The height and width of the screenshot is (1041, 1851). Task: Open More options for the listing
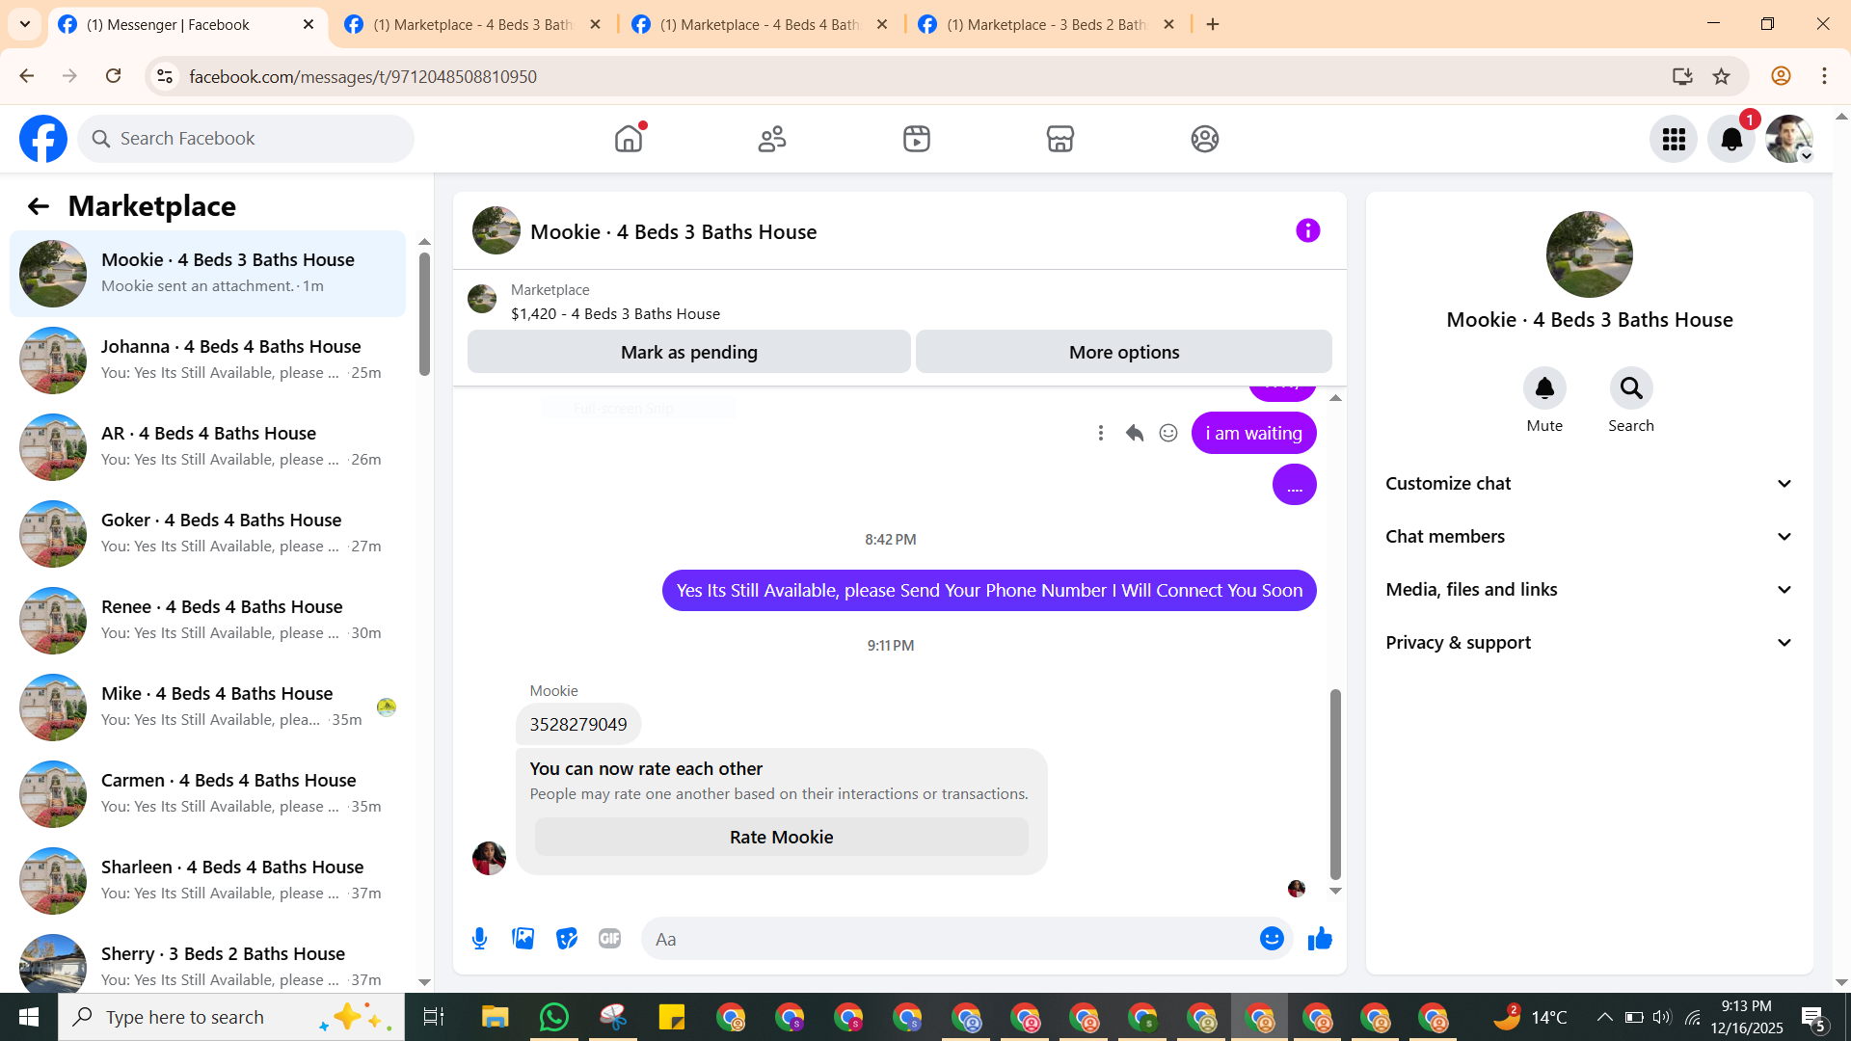(x=1124, y=352)
